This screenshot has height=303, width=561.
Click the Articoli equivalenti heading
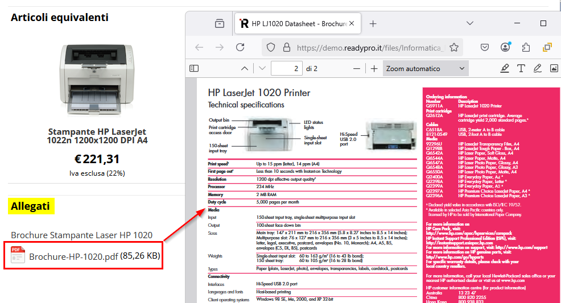(x=59, y=18)
